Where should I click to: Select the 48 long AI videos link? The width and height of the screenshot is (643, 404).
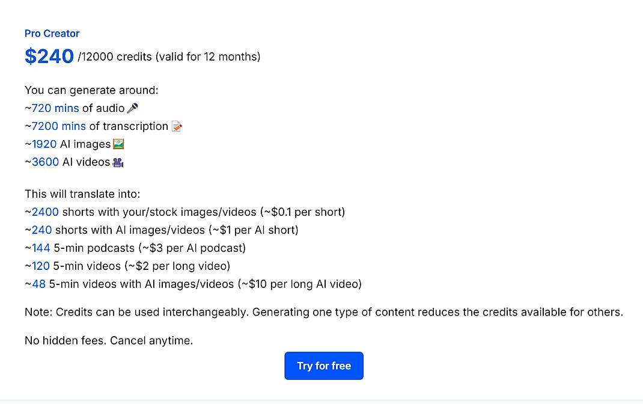click(x=38, y=284)
